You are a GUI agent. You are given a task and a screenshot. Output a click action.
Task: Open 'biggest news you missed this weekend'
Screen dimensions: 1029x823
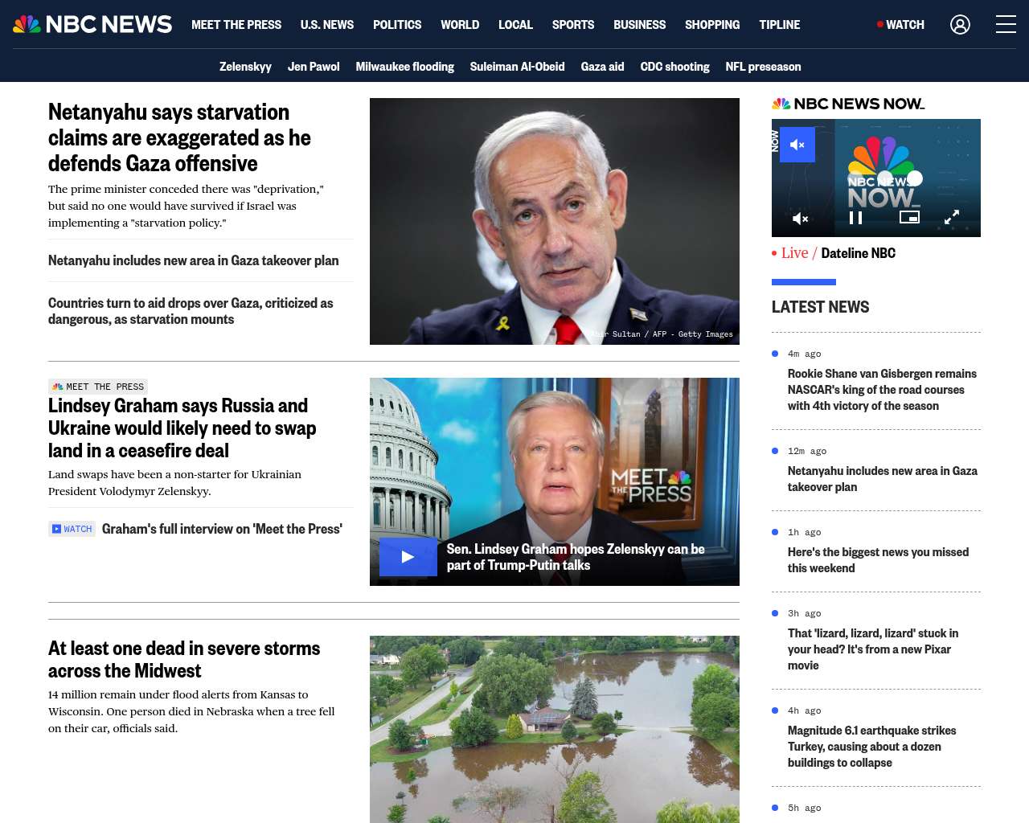[x=879, y=560]
